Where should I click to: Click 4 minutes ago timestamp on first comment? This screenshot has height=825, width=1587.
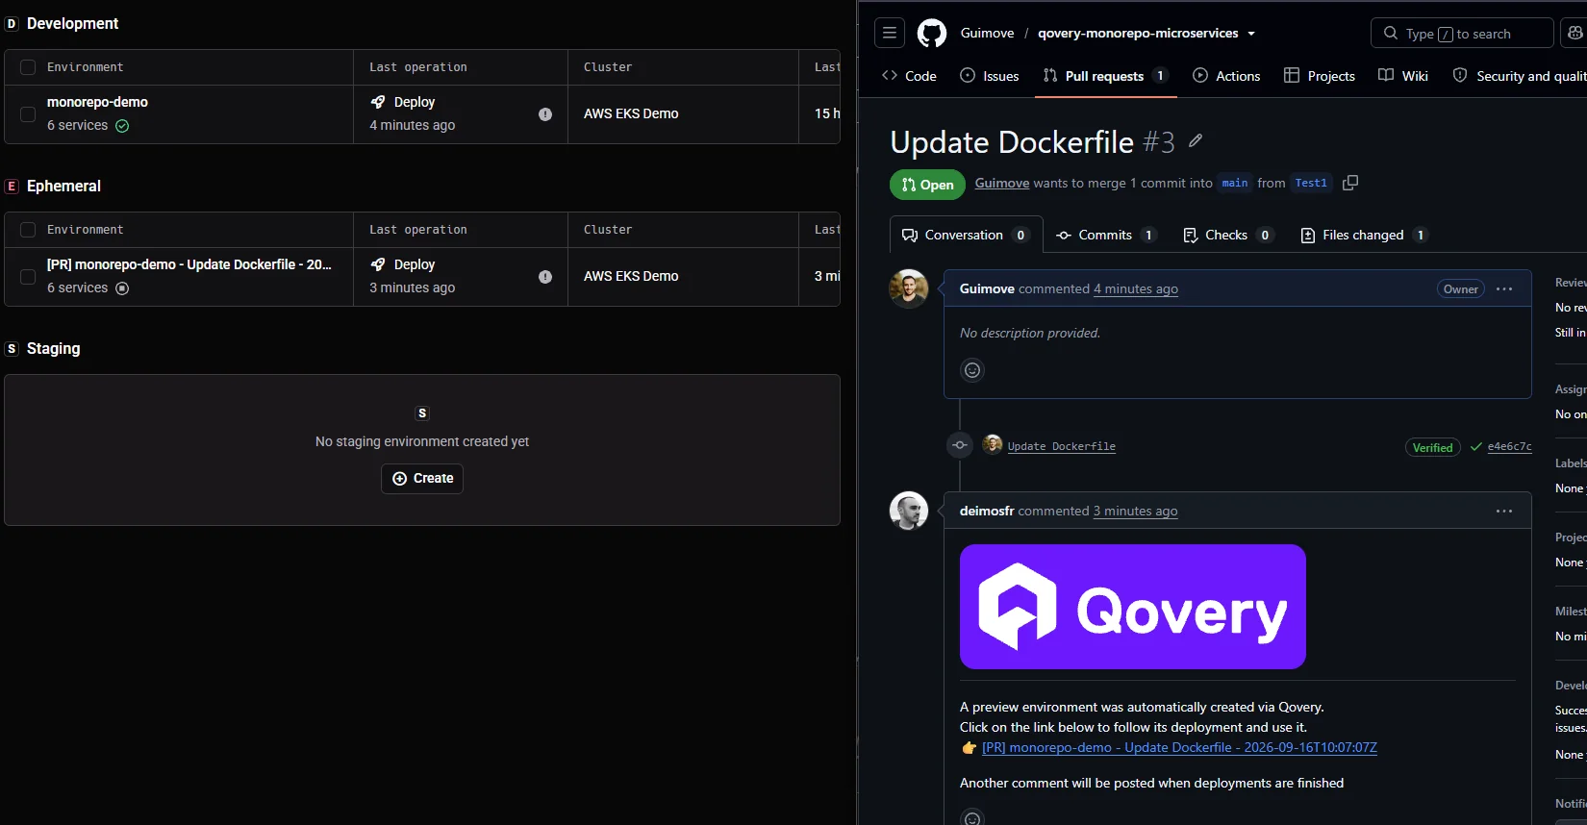(1136, 288)
